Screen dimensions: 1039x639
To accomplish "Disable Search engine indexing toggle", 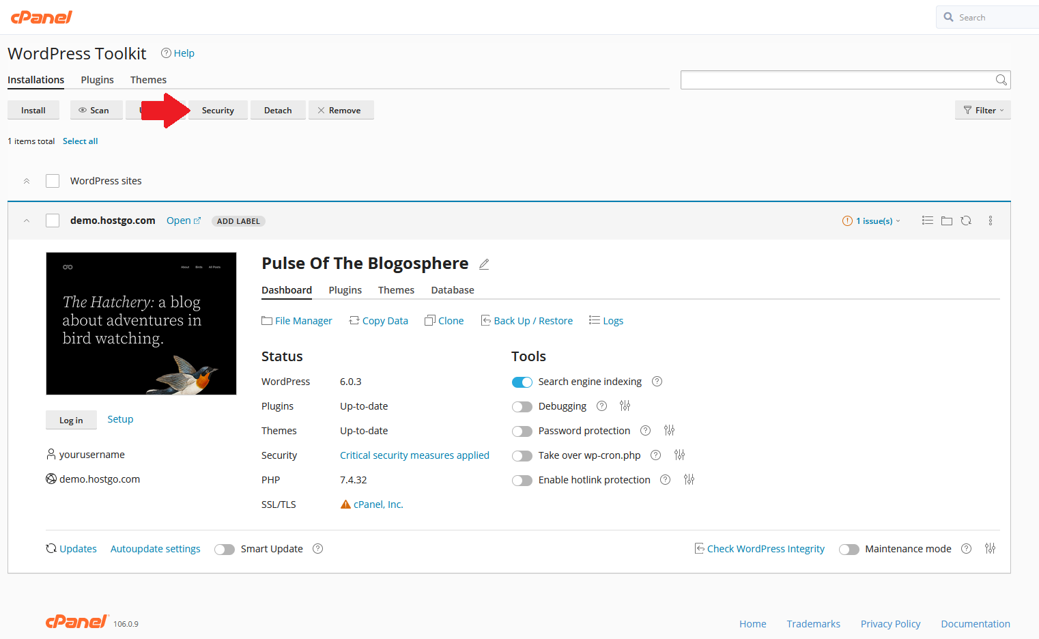I will [x=522, y=382].
